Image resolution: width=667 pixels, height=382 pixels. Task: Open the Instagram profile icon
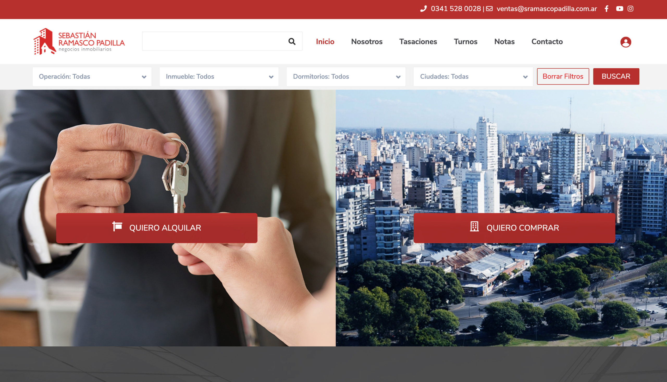[x=630, y=9]
